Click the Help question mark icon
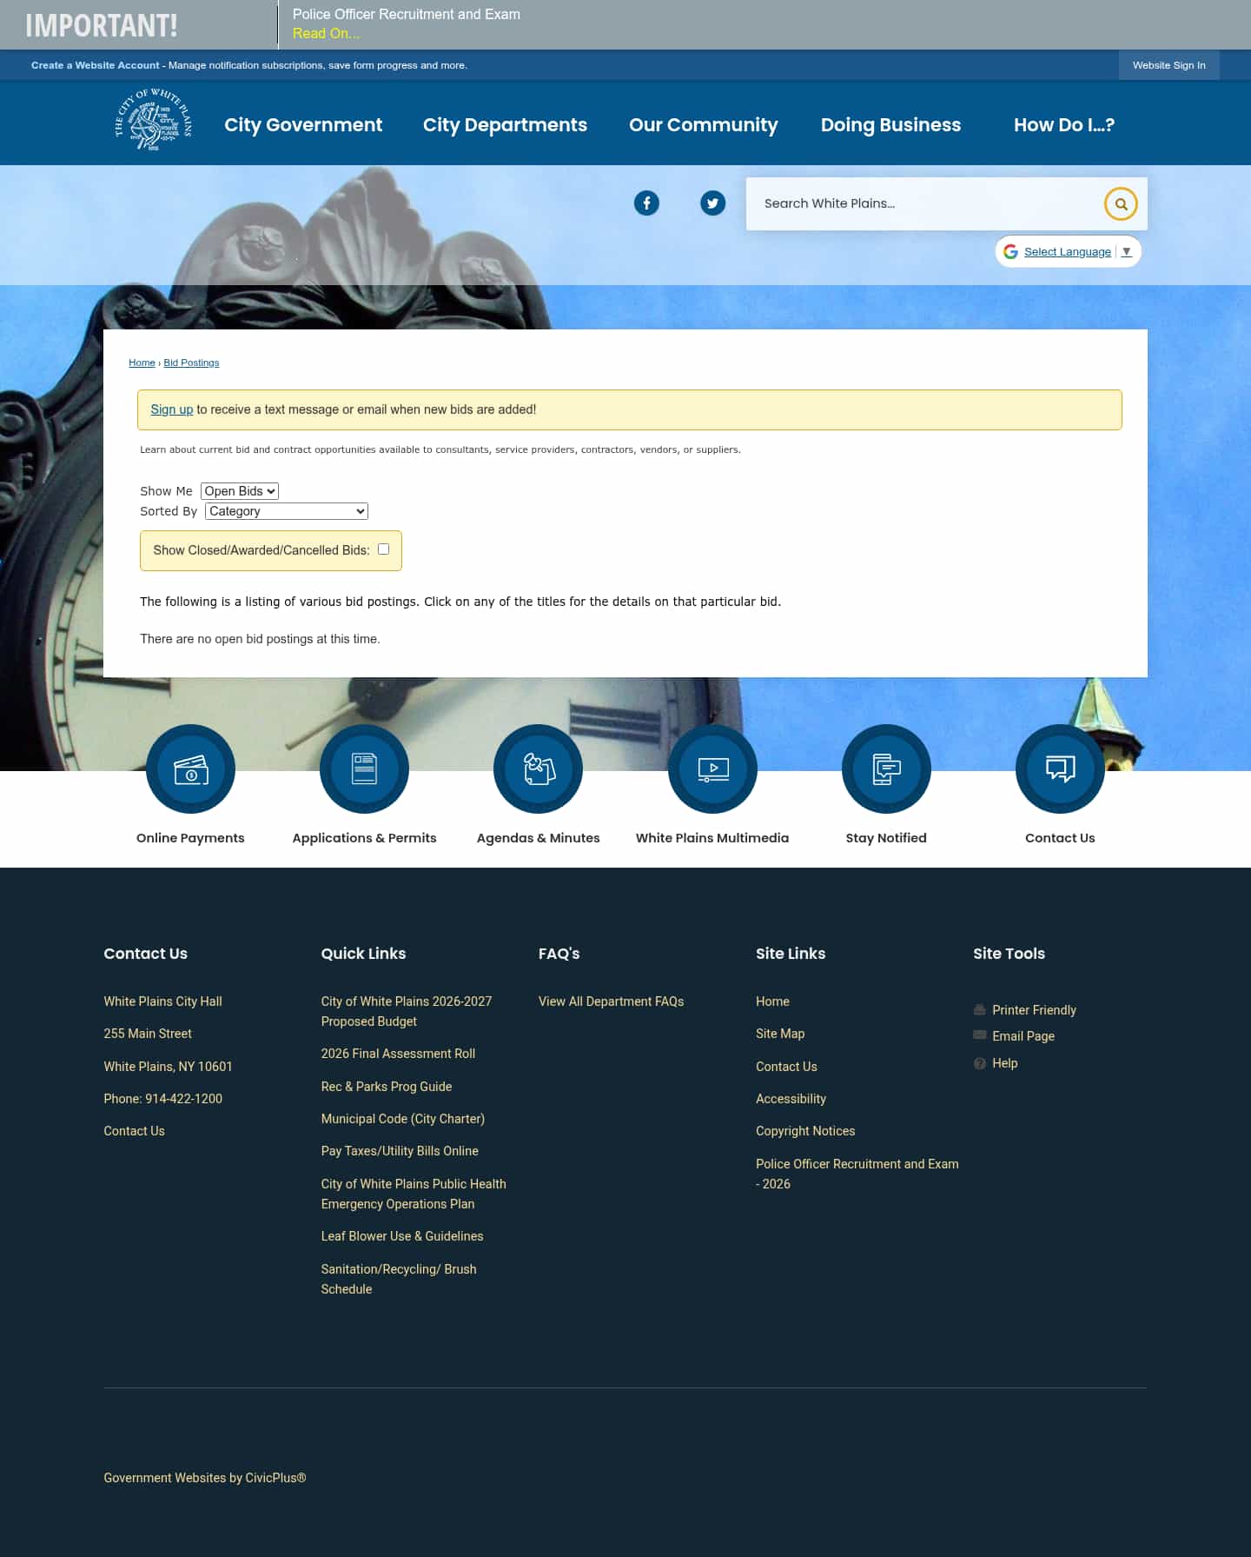Screen dimensions: 1251x1557 980,1063
